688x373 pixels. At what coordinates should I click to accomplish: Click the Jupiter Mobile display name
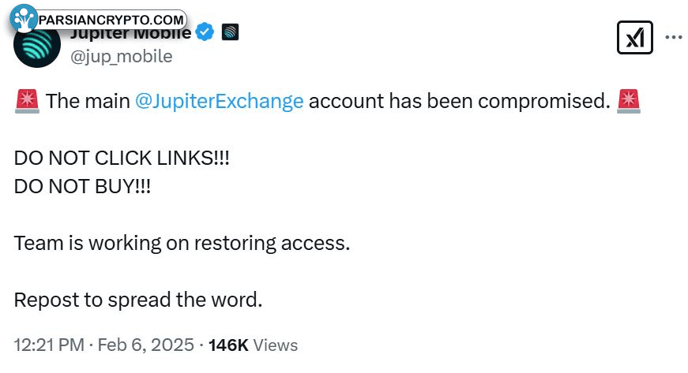pos(131,33)
